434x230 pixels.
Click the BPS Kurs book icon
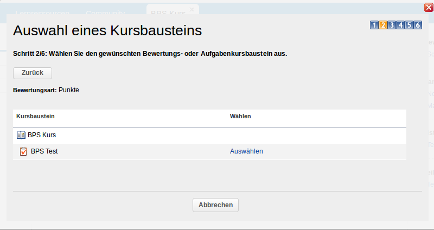21,135
